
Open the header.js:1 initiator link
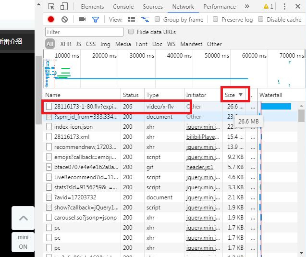199,167
